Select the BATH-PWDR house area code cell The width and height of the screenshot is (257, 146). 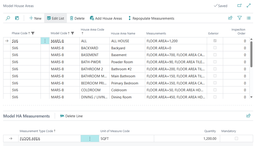94,62
